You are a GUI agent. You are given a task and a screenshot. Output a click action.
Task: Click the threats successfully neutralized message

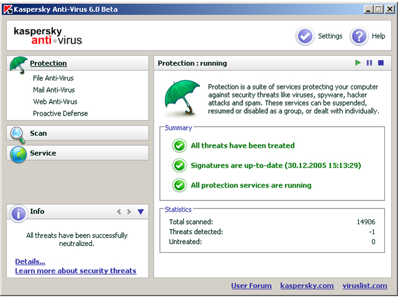pyautogui.click(x=77, y=240)
